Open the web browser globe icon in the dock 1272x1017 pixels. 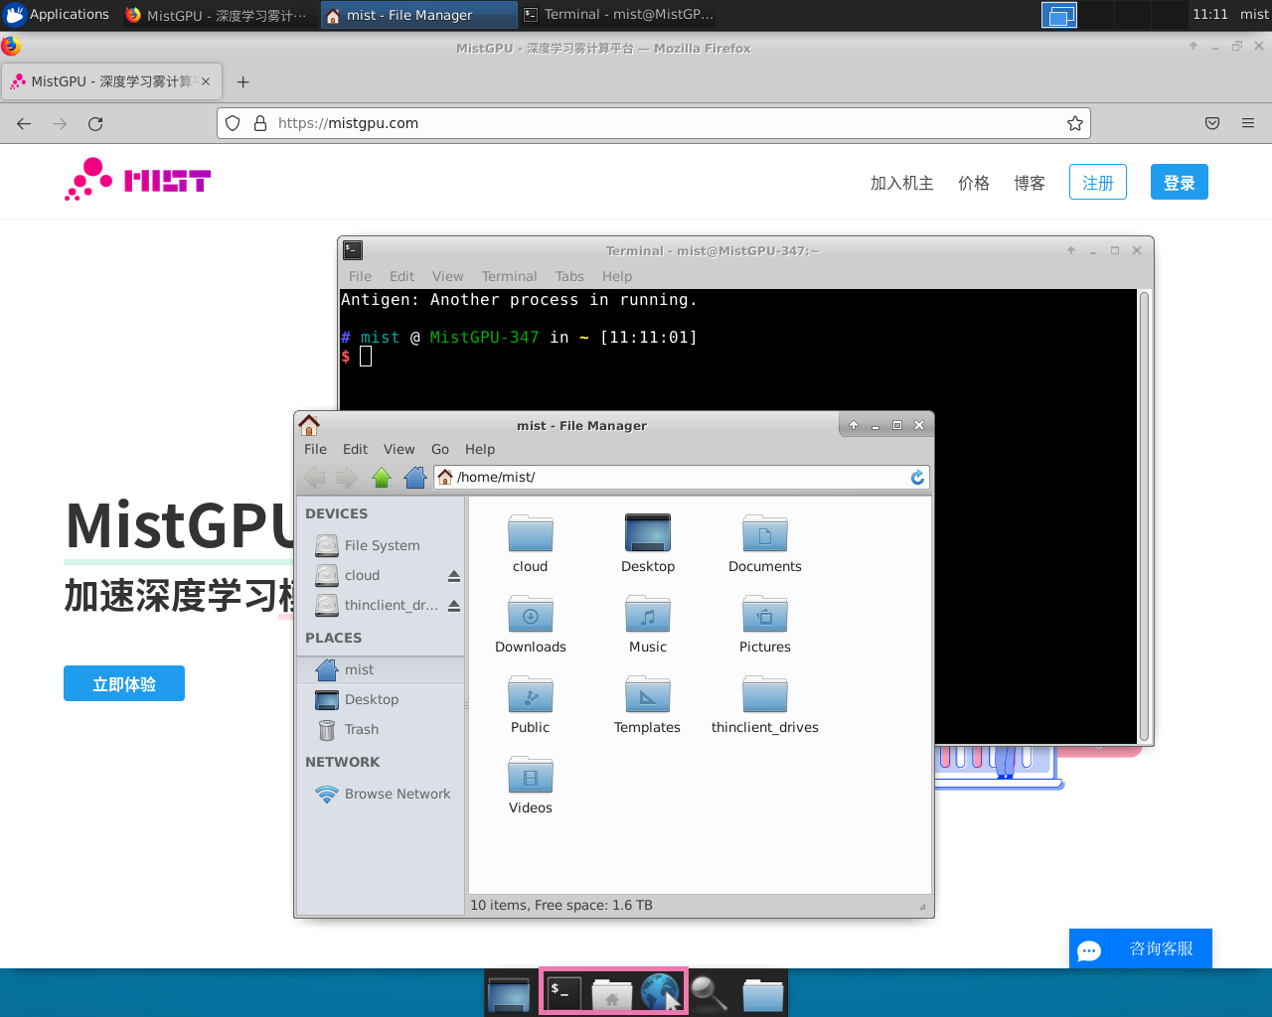[x=663, y=991]
